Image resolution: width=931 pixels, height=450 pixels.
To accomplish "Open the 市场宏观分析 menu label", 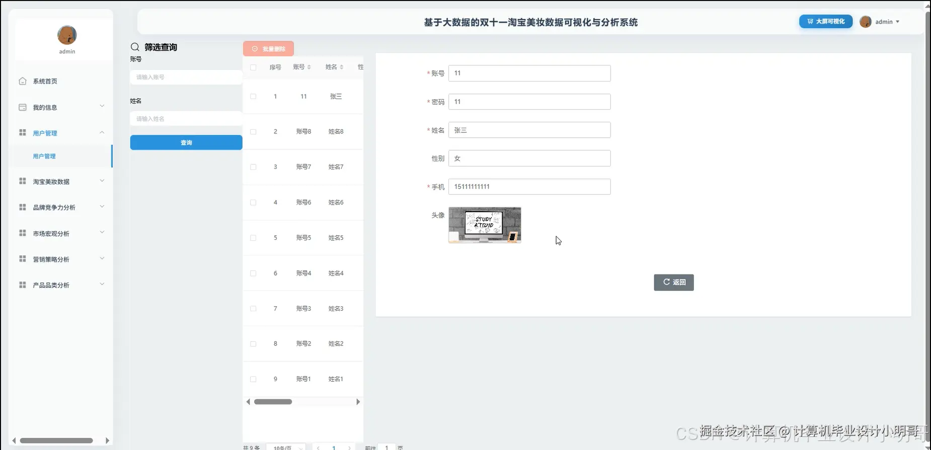I will (x=51, y=234).
